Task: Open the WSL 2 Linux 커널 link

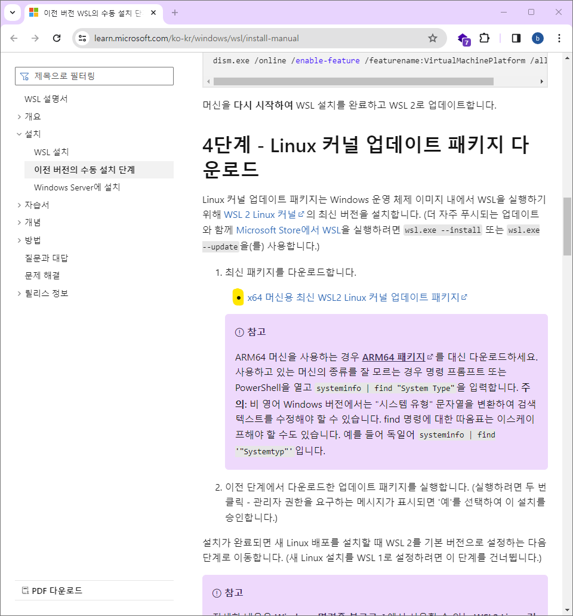Action: coord(264,214)
